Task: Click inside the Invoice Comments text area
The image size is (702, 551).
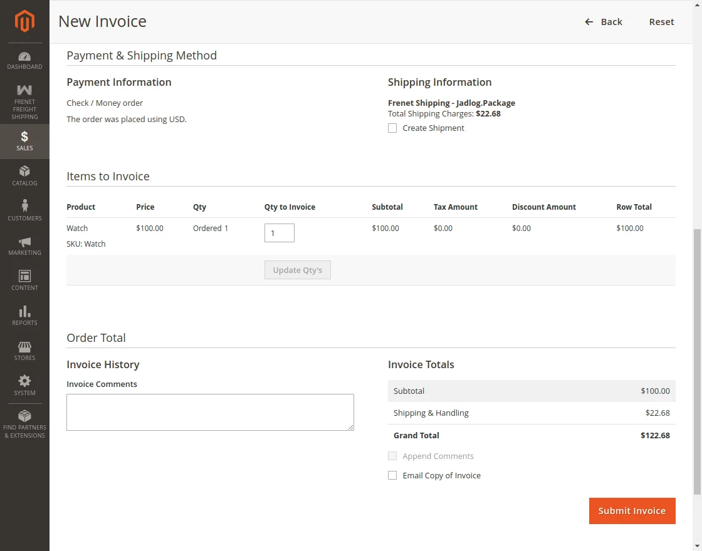Action: pyautogui.click(x=210, y=411)
